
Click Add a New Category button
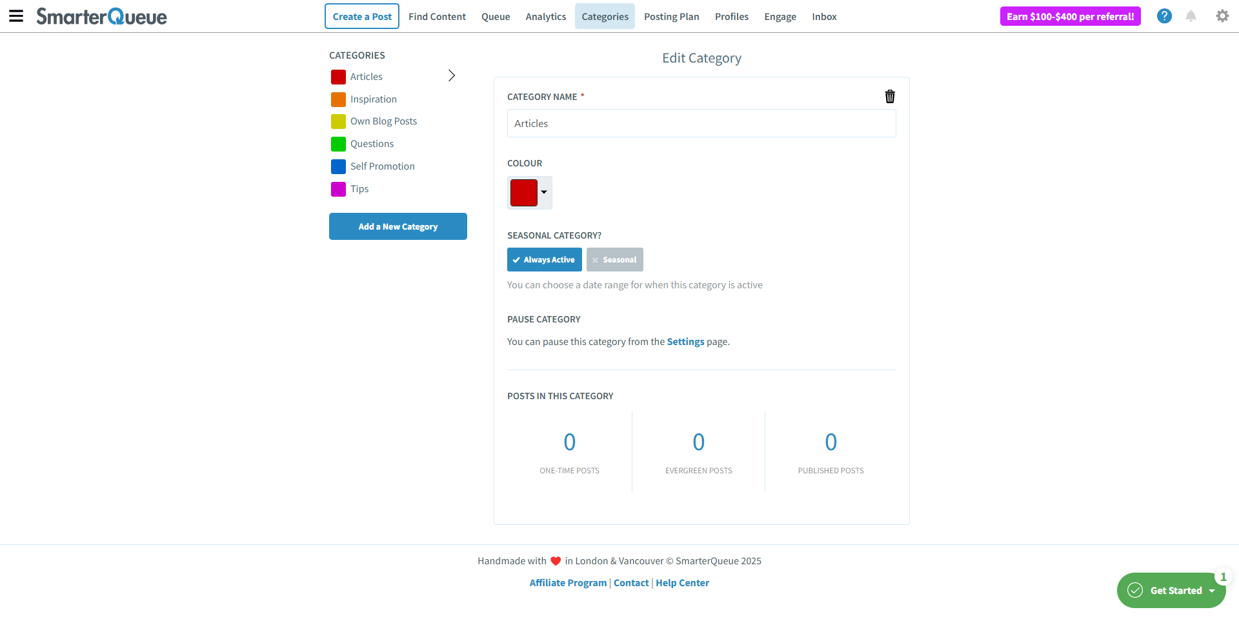(398, 226)
